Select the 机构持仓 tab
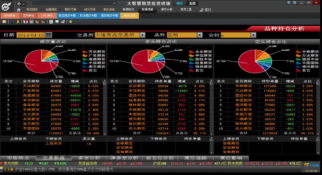322x175 pixels. tap(10, 15)
